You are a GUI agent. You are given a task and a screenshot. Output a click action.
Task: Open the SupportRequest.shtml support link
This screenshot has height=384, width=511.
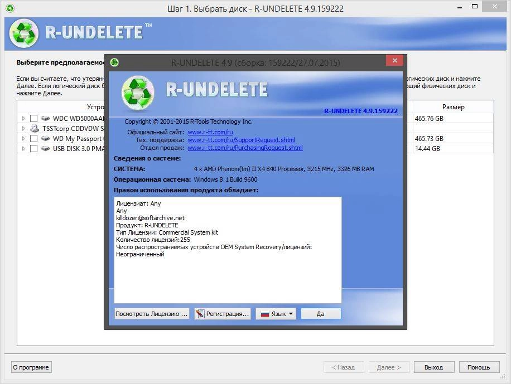[x=241, y=140]
